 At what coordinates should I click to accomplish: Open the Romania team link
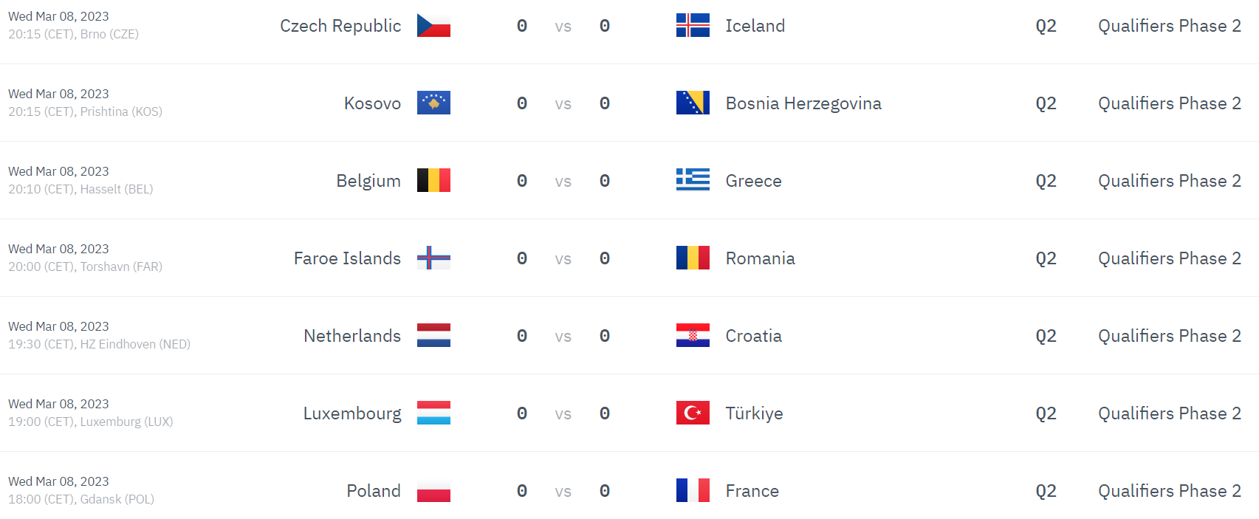(x=760, y=258)
